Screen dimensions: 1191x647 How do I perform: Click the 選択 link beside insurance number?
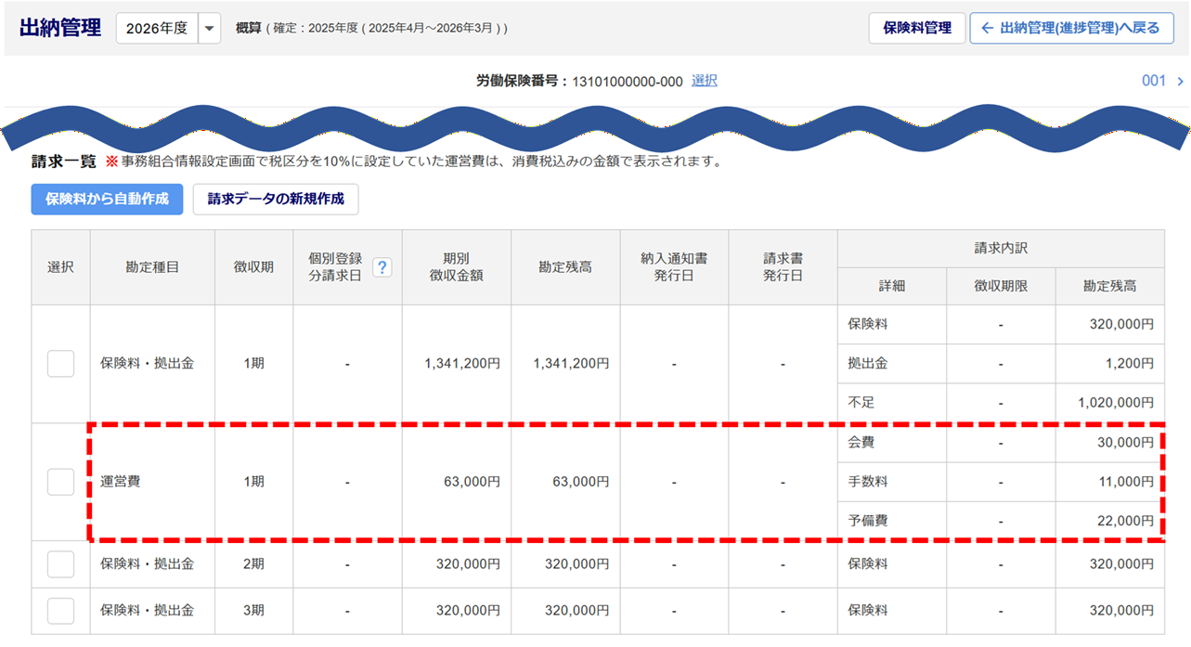(705, 81)
